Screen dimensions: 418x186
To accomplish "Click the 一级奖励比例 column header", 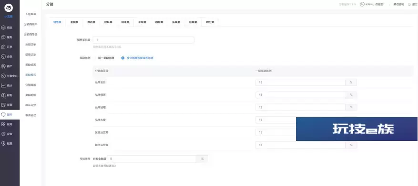I will [264, 71].
